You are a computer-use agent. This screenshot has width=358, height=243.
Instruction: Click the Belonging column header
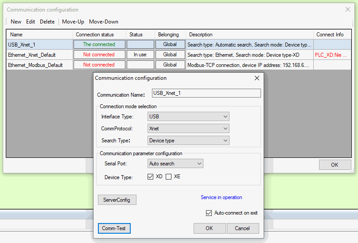tap(170, 35)
